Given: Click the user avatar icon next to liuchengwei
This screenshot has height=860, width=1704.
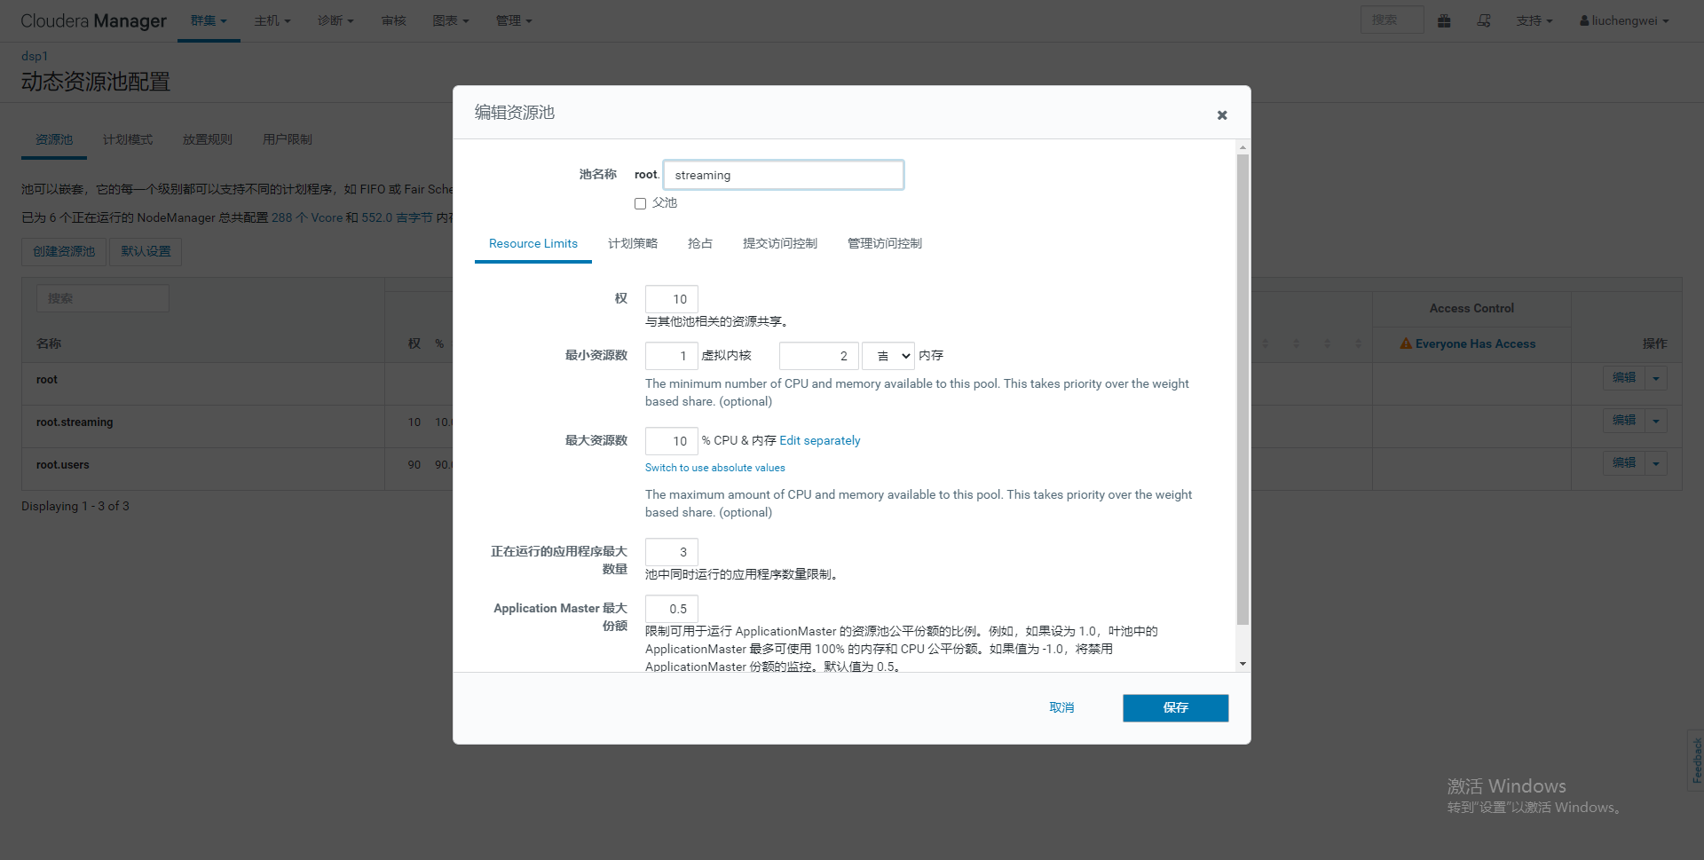Looking at the screenshot, I should [x=1584, y=20].
